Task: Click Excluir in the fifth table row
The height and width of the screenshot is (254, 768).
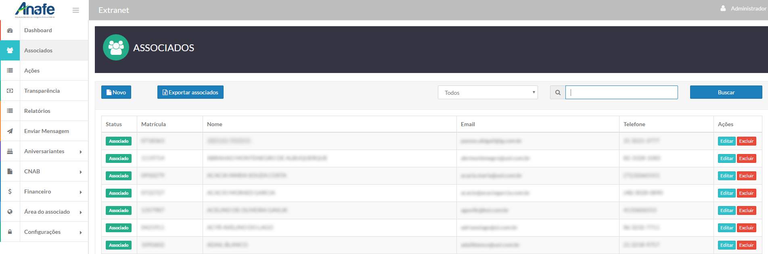Action: (x=746, y=210)
